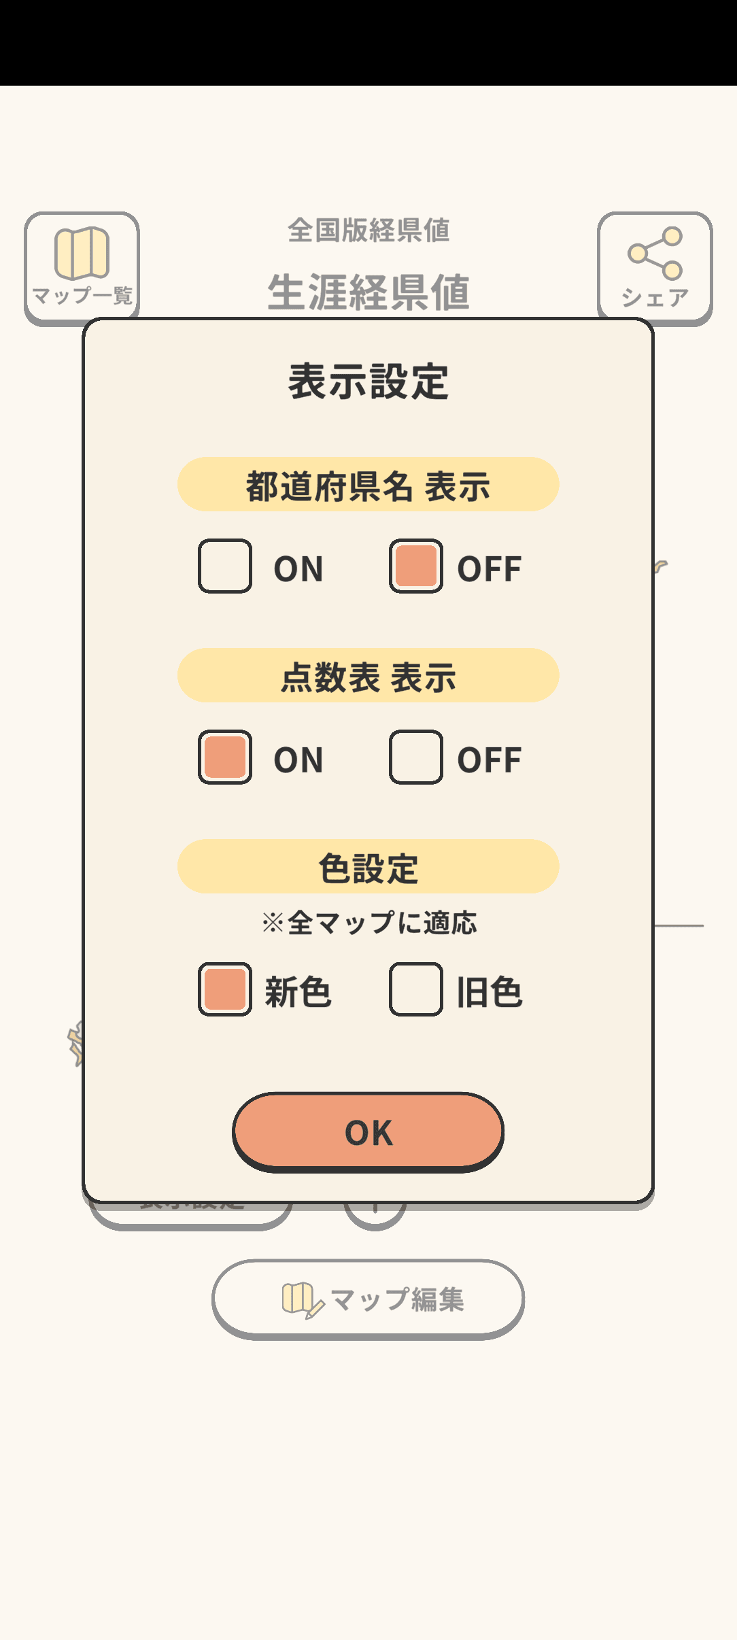Enable 都道府県名 表示 ON checkbox
The width and height of the screenshot is (737, 1640).
tap(225, 566)
